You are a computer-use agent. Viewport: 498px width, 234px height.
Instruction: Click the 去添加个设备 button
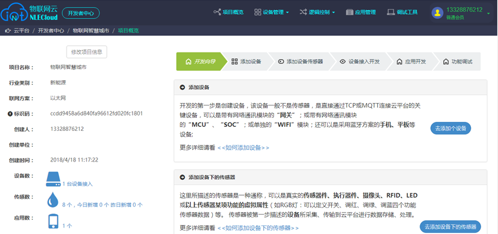click(x=450, y=128)
